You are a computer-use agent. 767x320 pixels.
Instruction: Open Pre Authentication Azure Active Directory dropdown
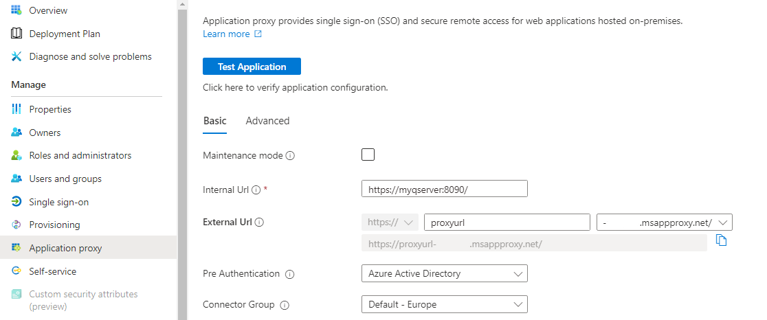(444, 273)
